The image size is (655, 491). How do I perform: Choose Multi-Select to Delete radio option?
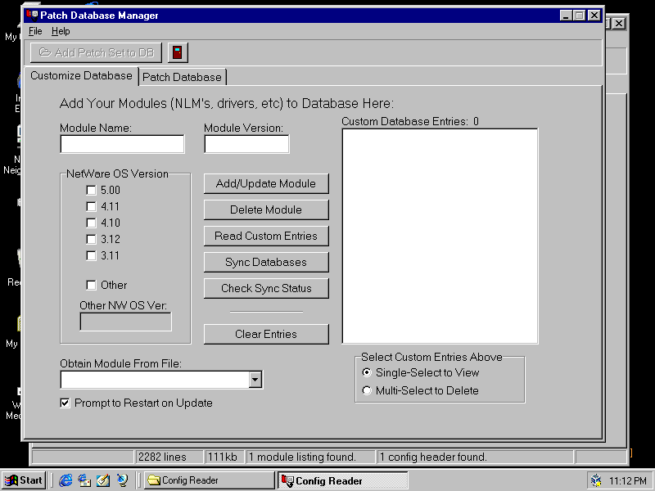pyautogui.click(x=367, y=391)
